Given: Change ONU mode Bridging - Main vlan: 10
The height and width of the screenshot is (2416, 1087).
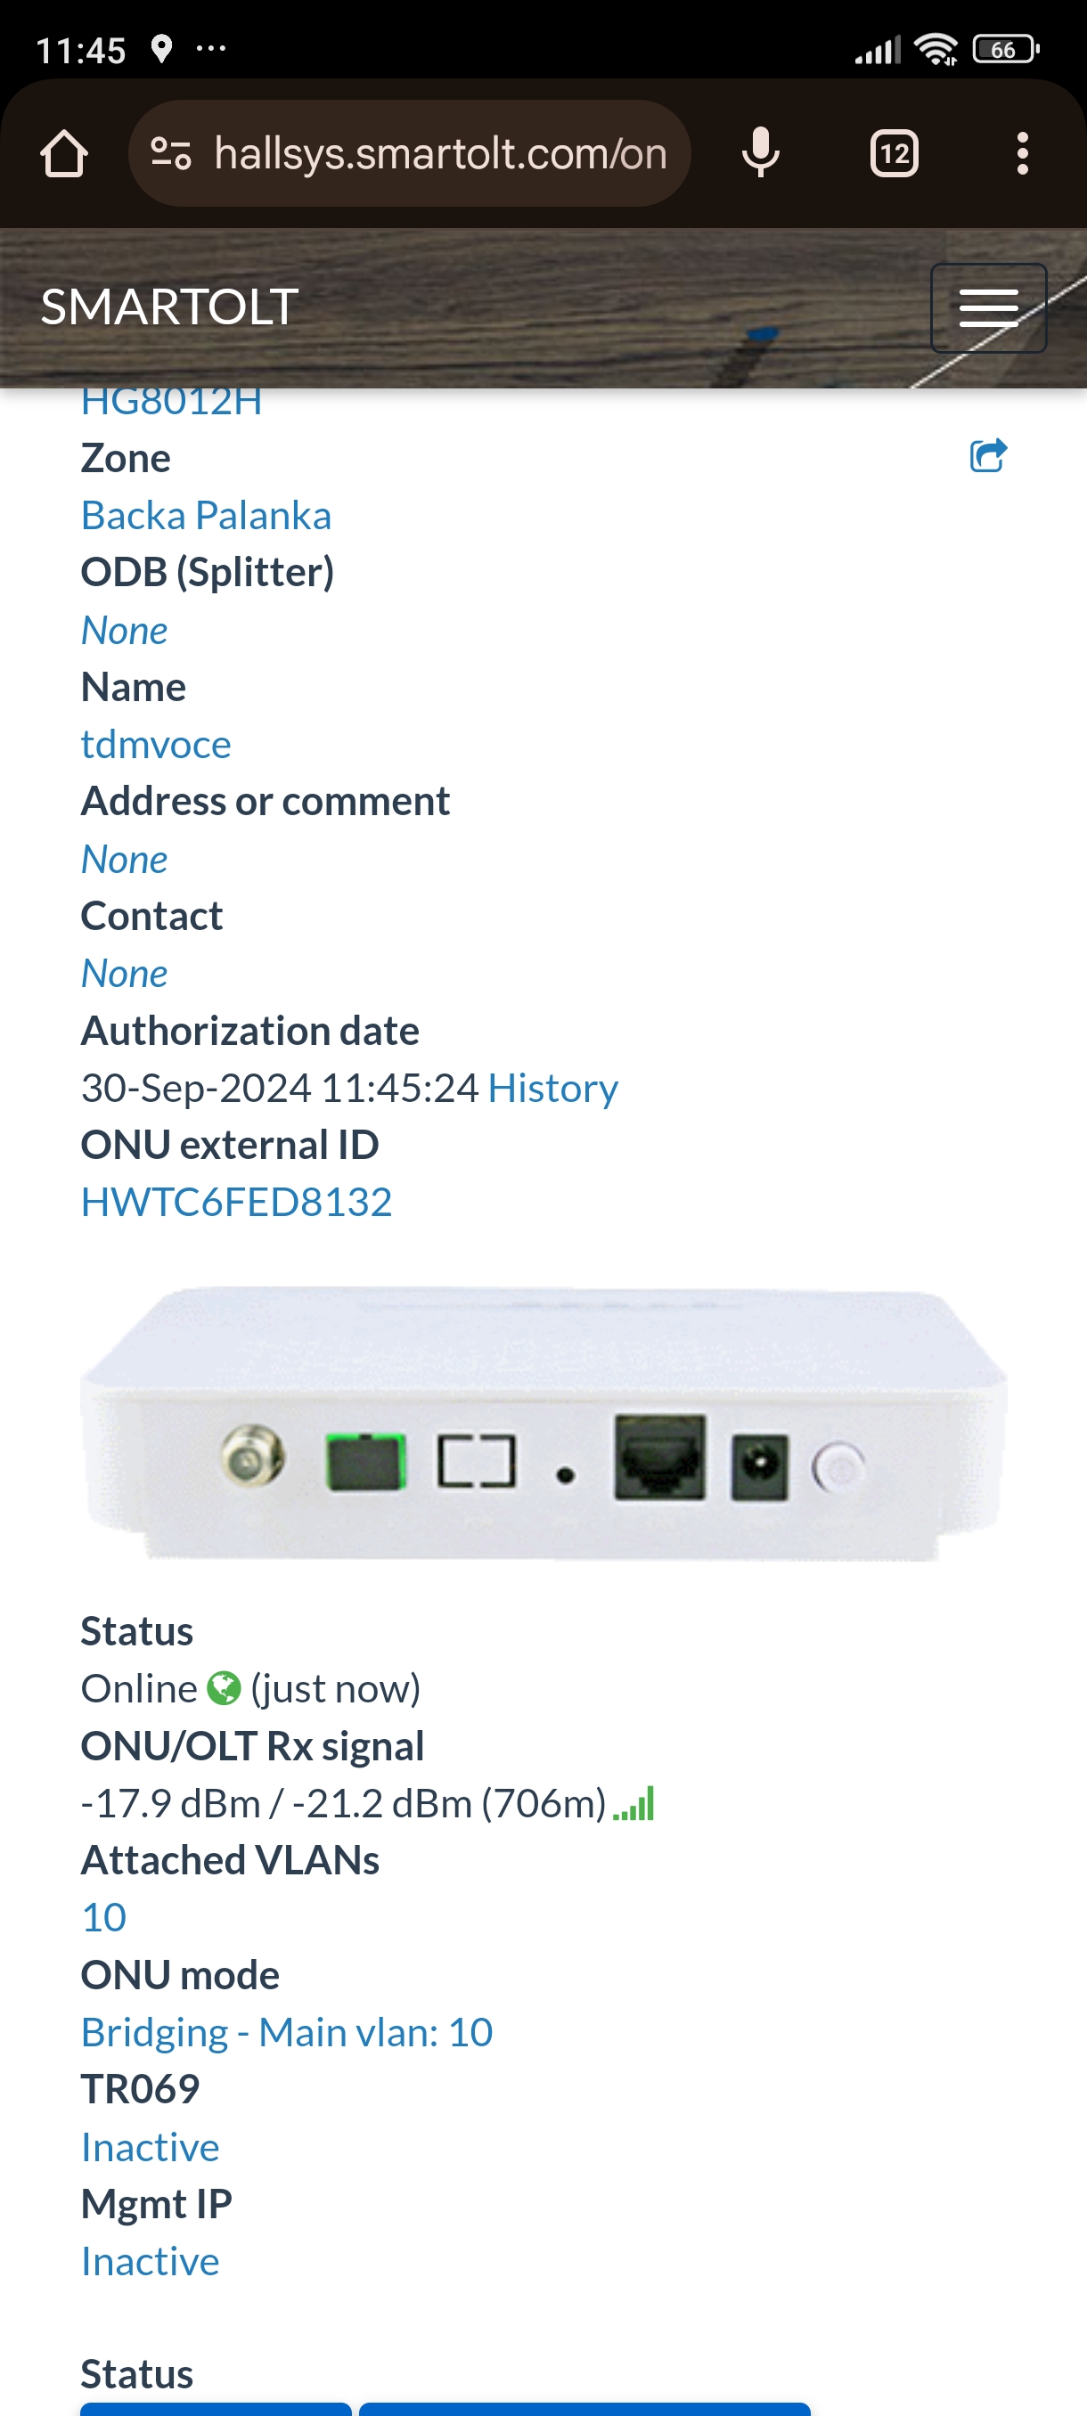Looking at the screenshot, I should (x=287, y=2032).
